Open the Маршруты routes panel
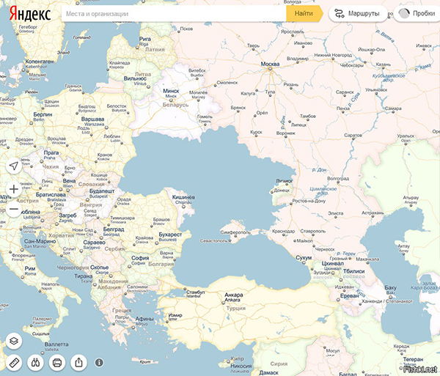 357,13
